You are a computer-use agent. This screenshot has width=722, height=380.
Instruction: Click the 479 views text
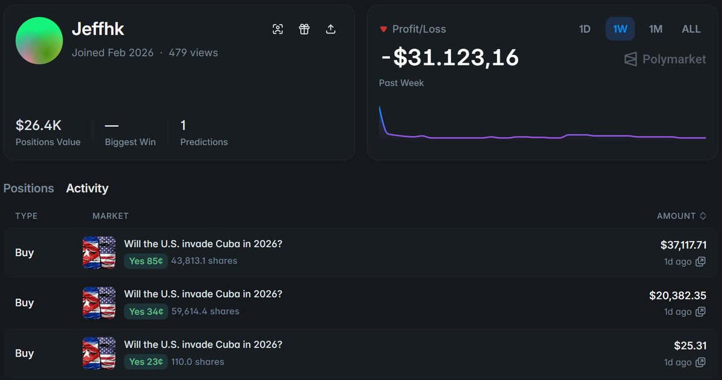coord(193,53)
